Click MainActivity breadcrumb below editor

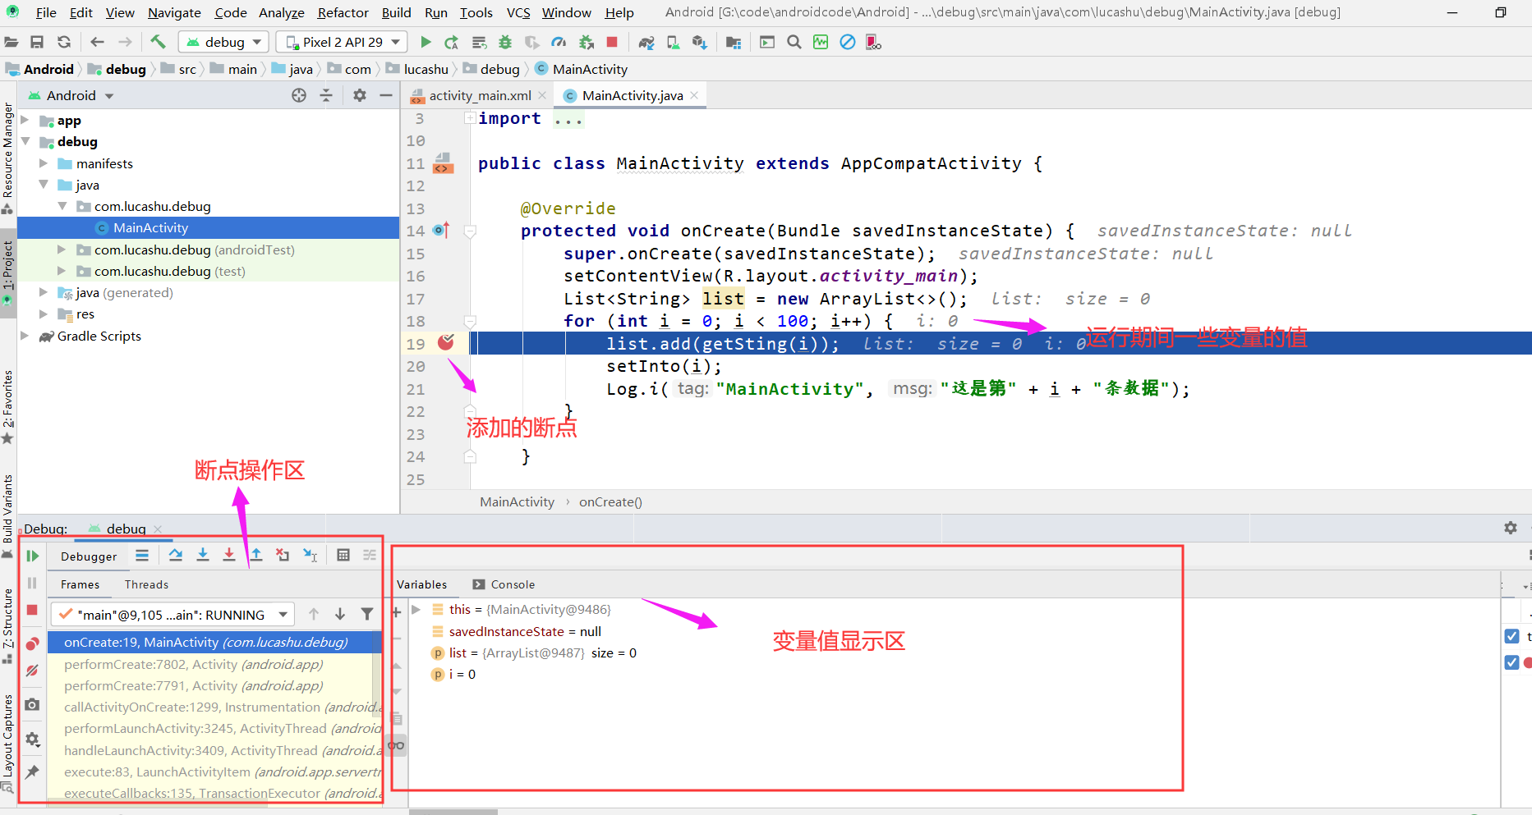tap(518, 501)
